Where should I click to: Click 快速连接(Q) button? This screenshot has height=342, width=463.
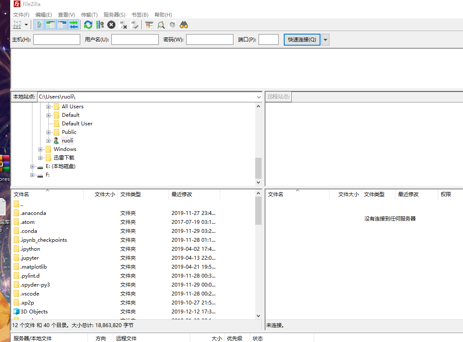click(x=302, y=40)
